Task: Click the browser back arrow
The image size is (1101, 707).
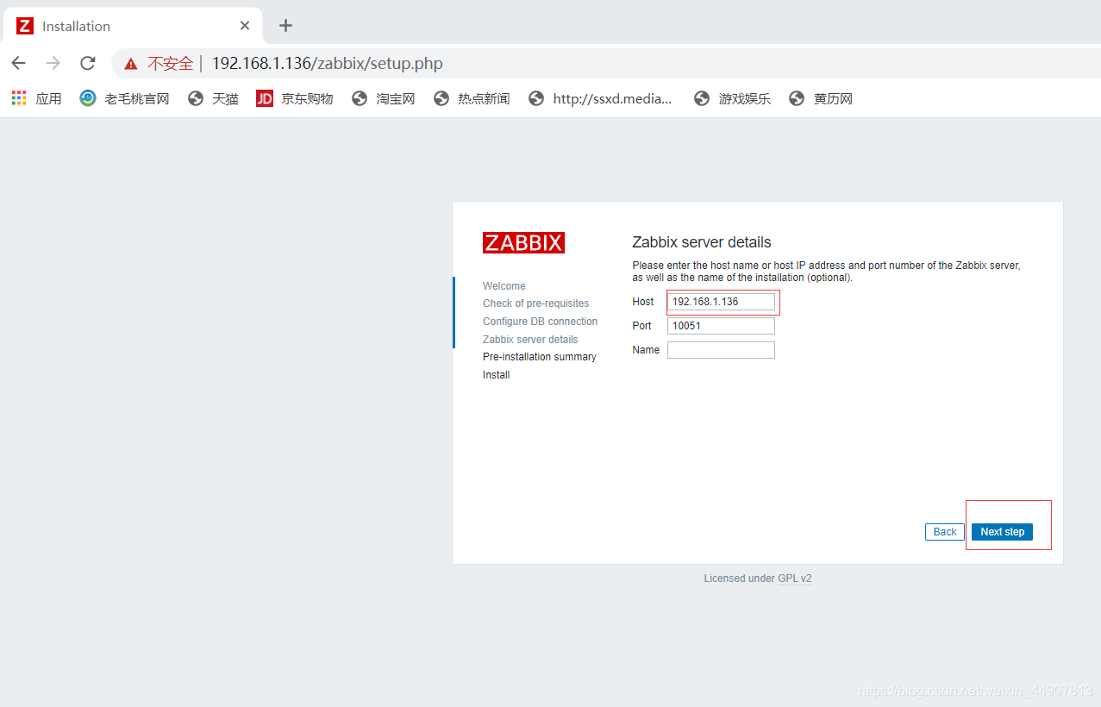Action: pos(18,63)
